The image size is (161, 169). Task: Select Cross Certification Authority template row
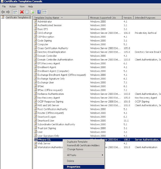tap(97, 48)
